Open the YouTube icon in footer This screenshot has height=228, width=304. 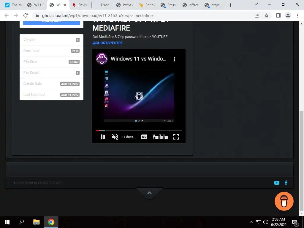click(277, 183)
